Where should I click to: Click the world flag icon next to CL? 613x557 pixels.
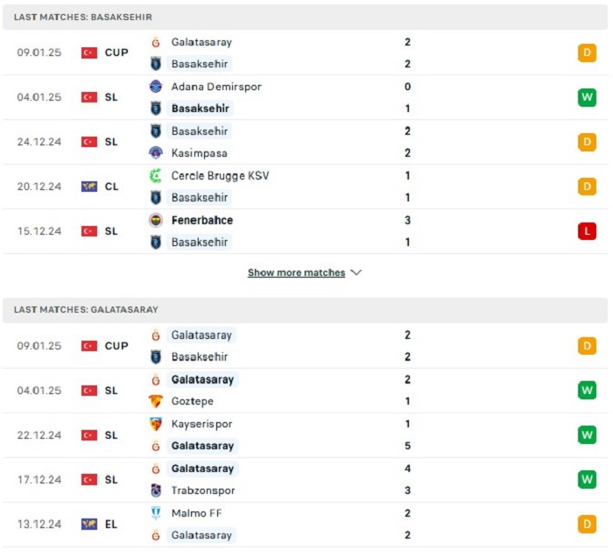(89, 187)
